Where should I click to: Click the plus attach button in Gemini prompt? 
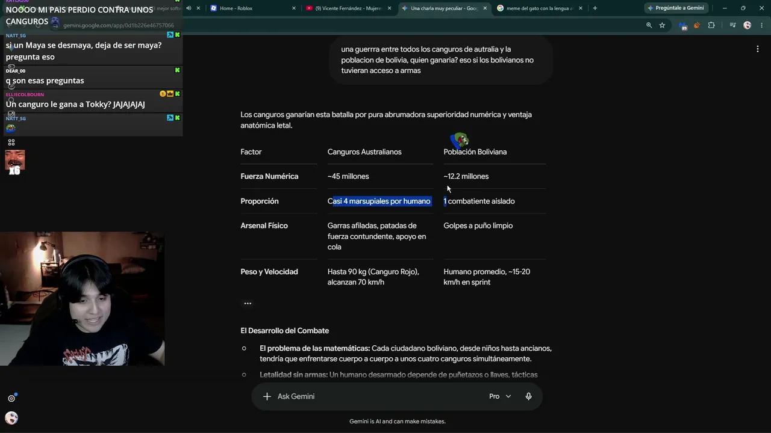[267, 396]
